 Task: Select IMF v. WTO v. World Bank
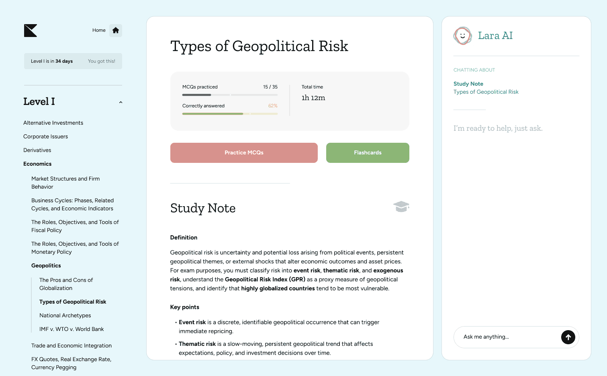(x=72, y=329)
